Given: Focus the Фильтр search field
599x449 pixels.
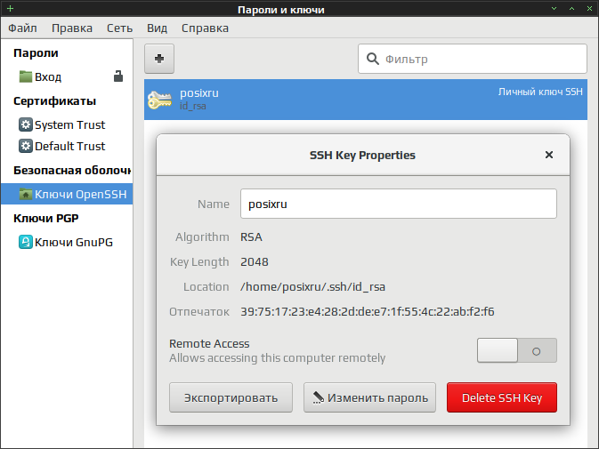Looking at the screenshot, I should 473,59.
